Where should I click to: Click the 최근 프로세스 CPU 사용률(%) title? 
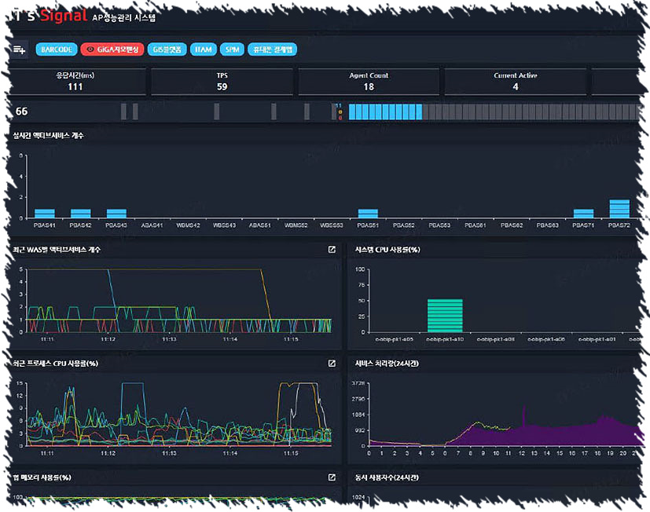[55, 364]
